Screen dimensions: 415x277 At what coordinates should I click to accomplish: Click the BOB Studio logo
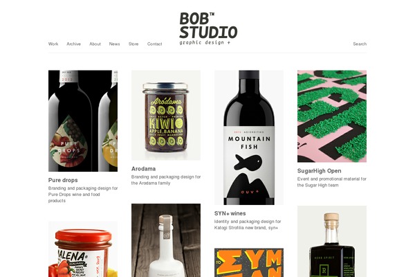click(x=208, y=28)
